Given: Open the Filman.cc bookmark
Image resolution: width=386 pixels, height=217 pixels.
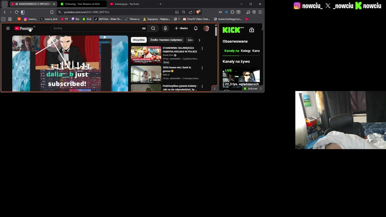Looking at the screenshot, I should 133,19.
